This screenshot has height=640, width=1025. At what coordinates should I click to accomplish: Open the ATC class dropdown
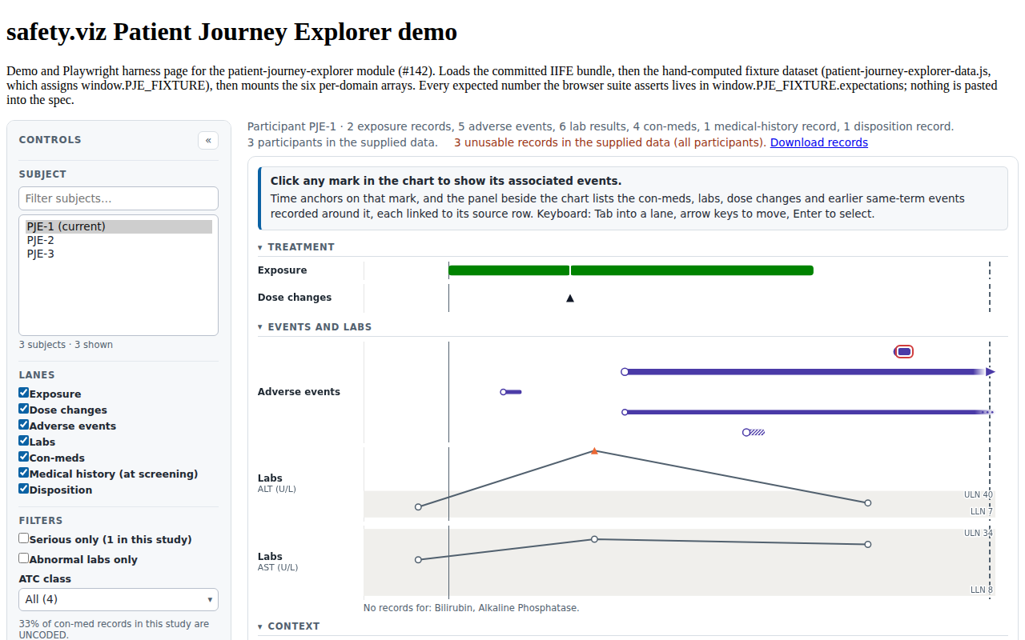tap(119, 599)
